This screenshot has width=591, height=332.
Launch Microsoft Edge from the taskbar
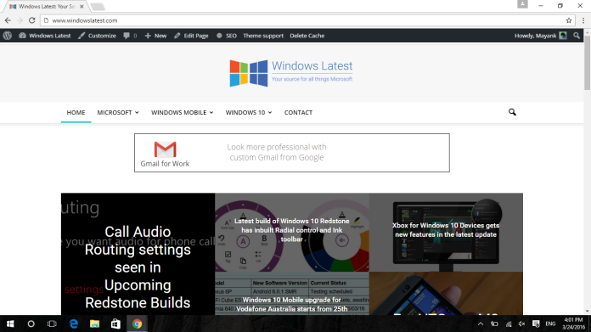(74, 324)
